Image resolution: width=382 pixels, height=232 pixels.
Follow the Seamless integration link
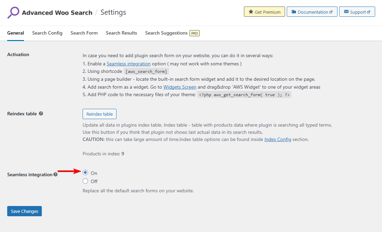pos(128,64)
